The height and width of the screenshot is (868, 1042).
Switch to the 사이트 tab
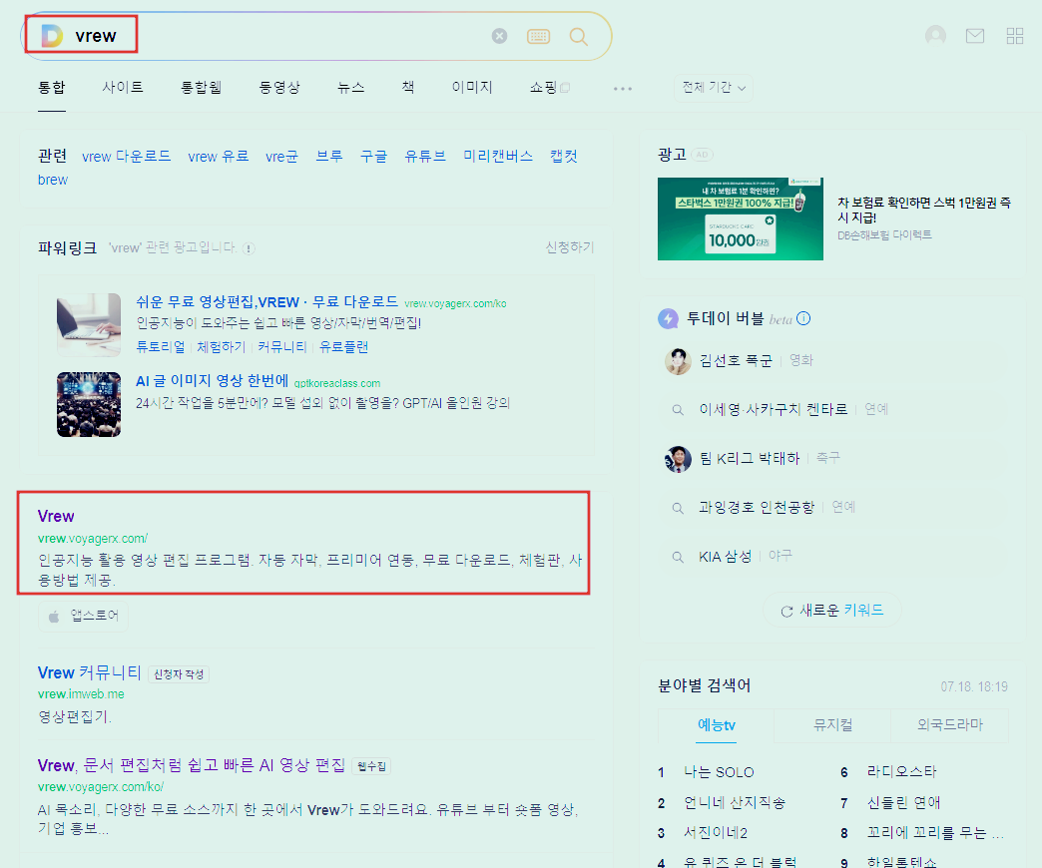123,87
